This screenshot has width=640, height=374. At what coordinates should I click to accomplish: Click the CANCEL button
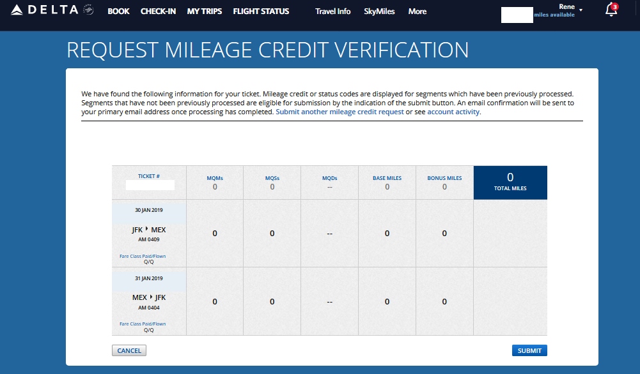(x=129, y=350)
